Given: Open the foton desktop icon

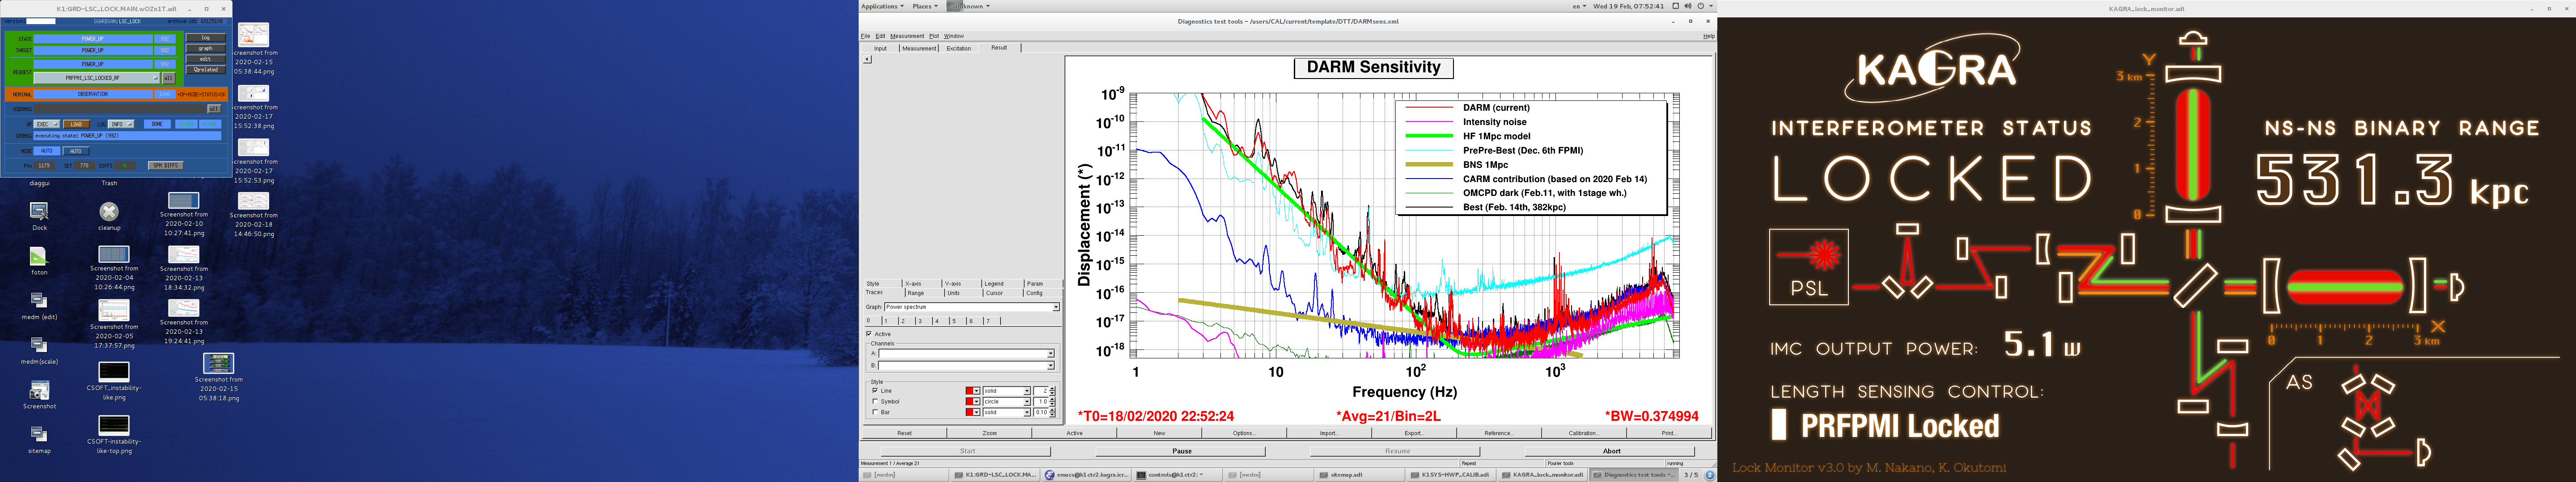Looking at the screenshot, I should (x=38, y=257).
